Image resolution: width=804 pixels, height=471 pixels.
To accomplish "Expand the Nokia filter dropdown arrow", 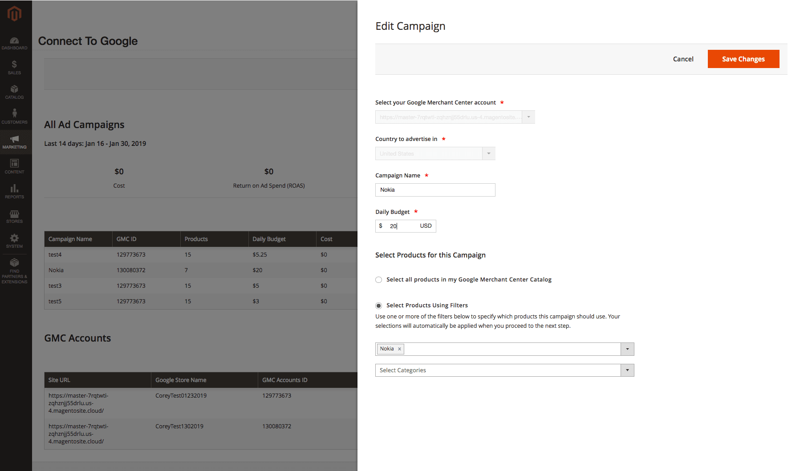I will pyautogui.click(x=627, y=349).
